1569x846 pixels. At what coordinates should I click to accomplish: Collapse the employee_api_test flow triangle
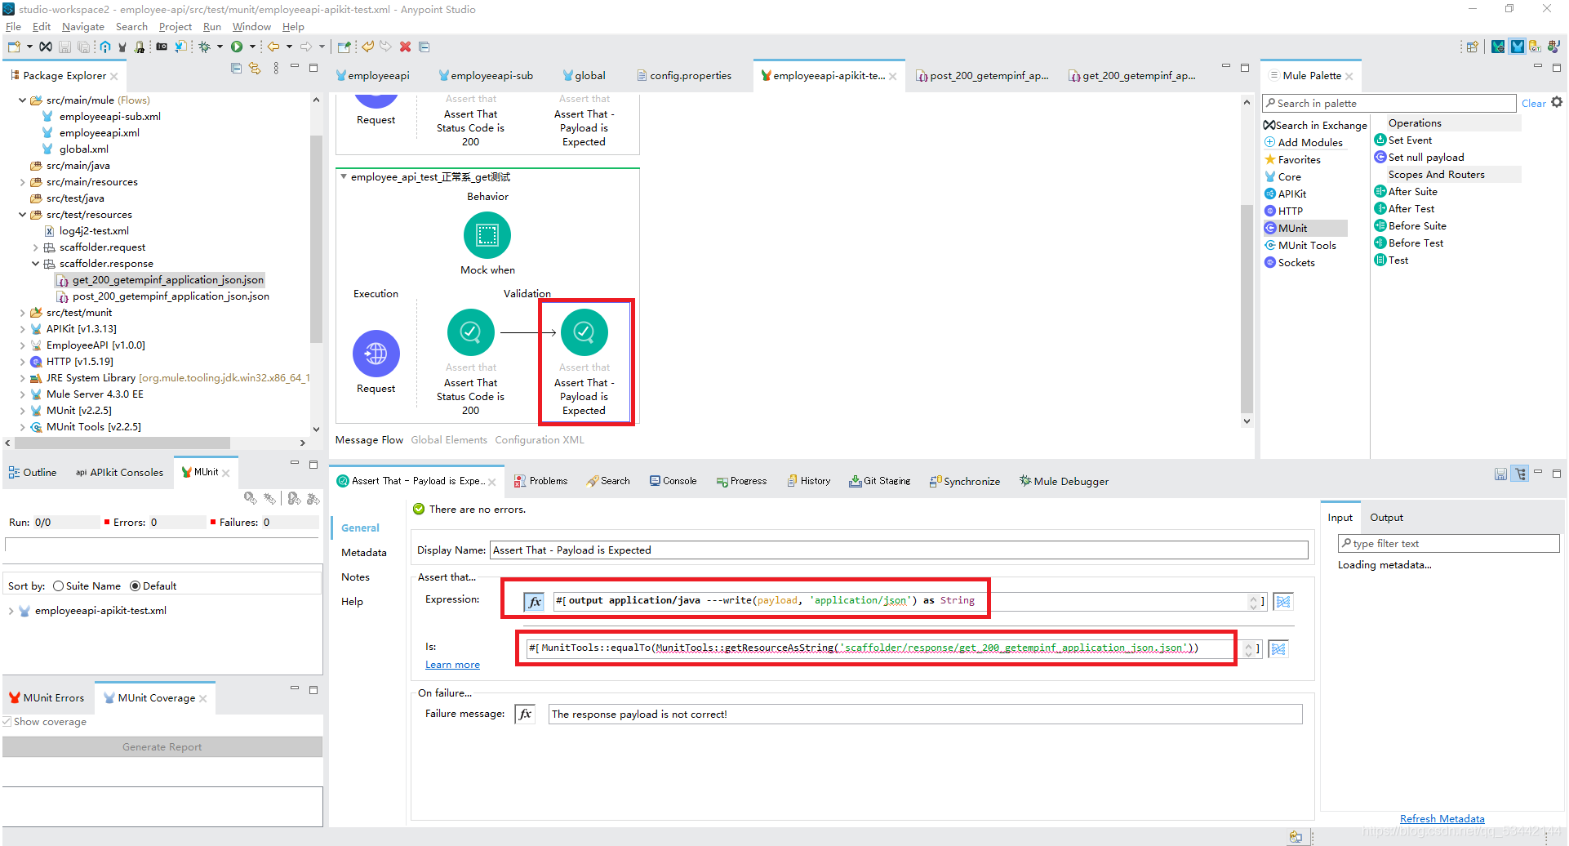tap(344, 176)
